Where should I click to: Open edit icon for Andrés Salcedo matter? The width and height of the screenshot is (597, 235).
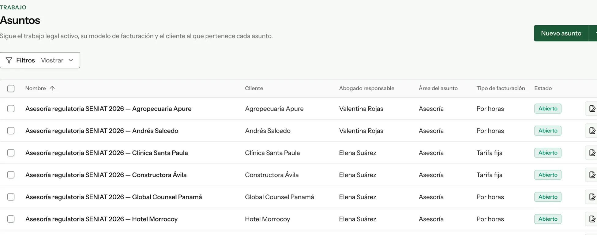pos(592,131)
